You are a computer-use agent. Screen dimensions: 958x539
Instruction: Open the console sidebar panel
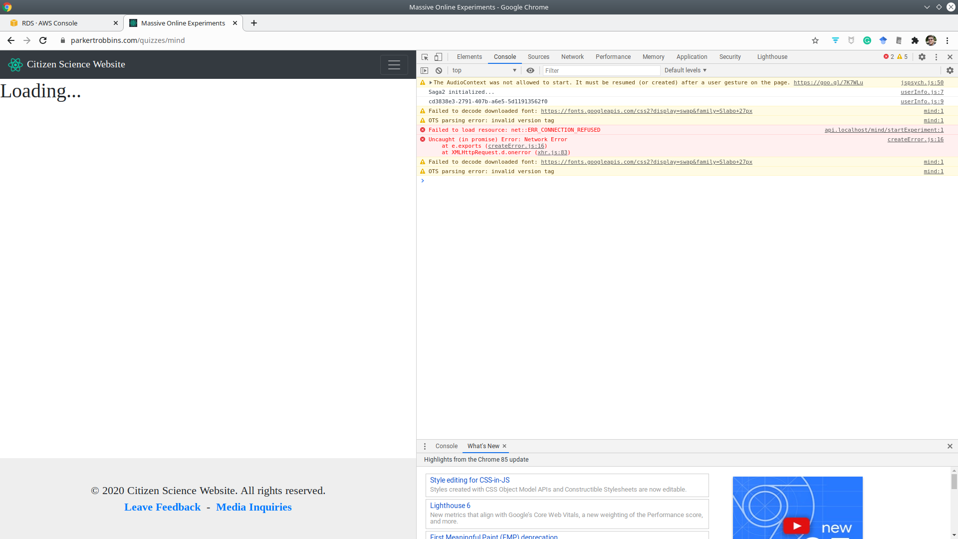[425, 70]
